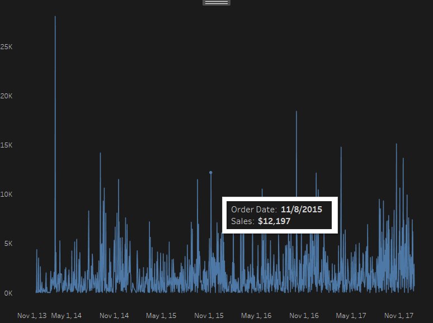Click the Nov 1, 13 axis label

coord(32,316)
